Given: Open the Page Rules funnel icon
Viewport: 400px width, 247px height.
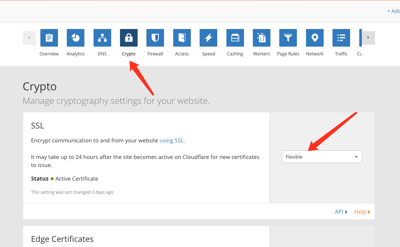Looking at the screenshot, I should point(288,38).
